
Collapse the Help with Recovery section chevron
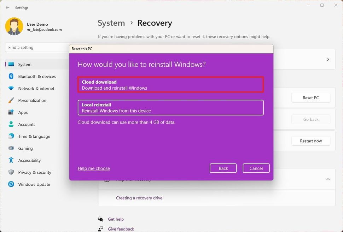[328, 179]
